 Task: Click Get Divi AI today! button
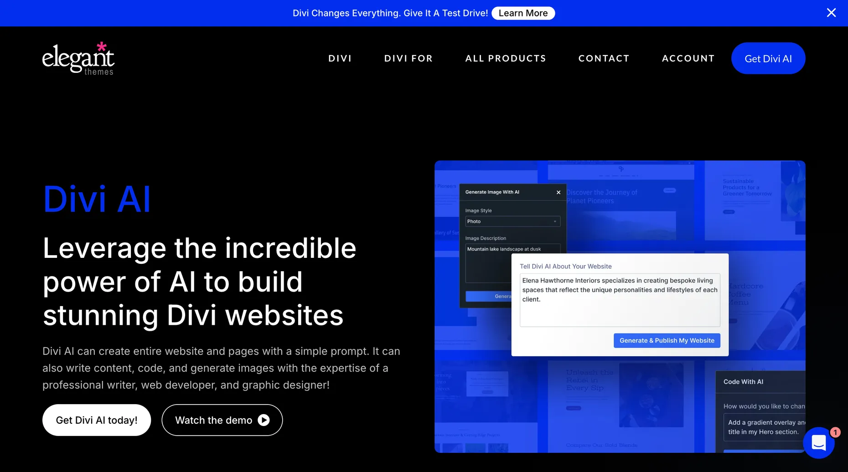pos(97,420)
